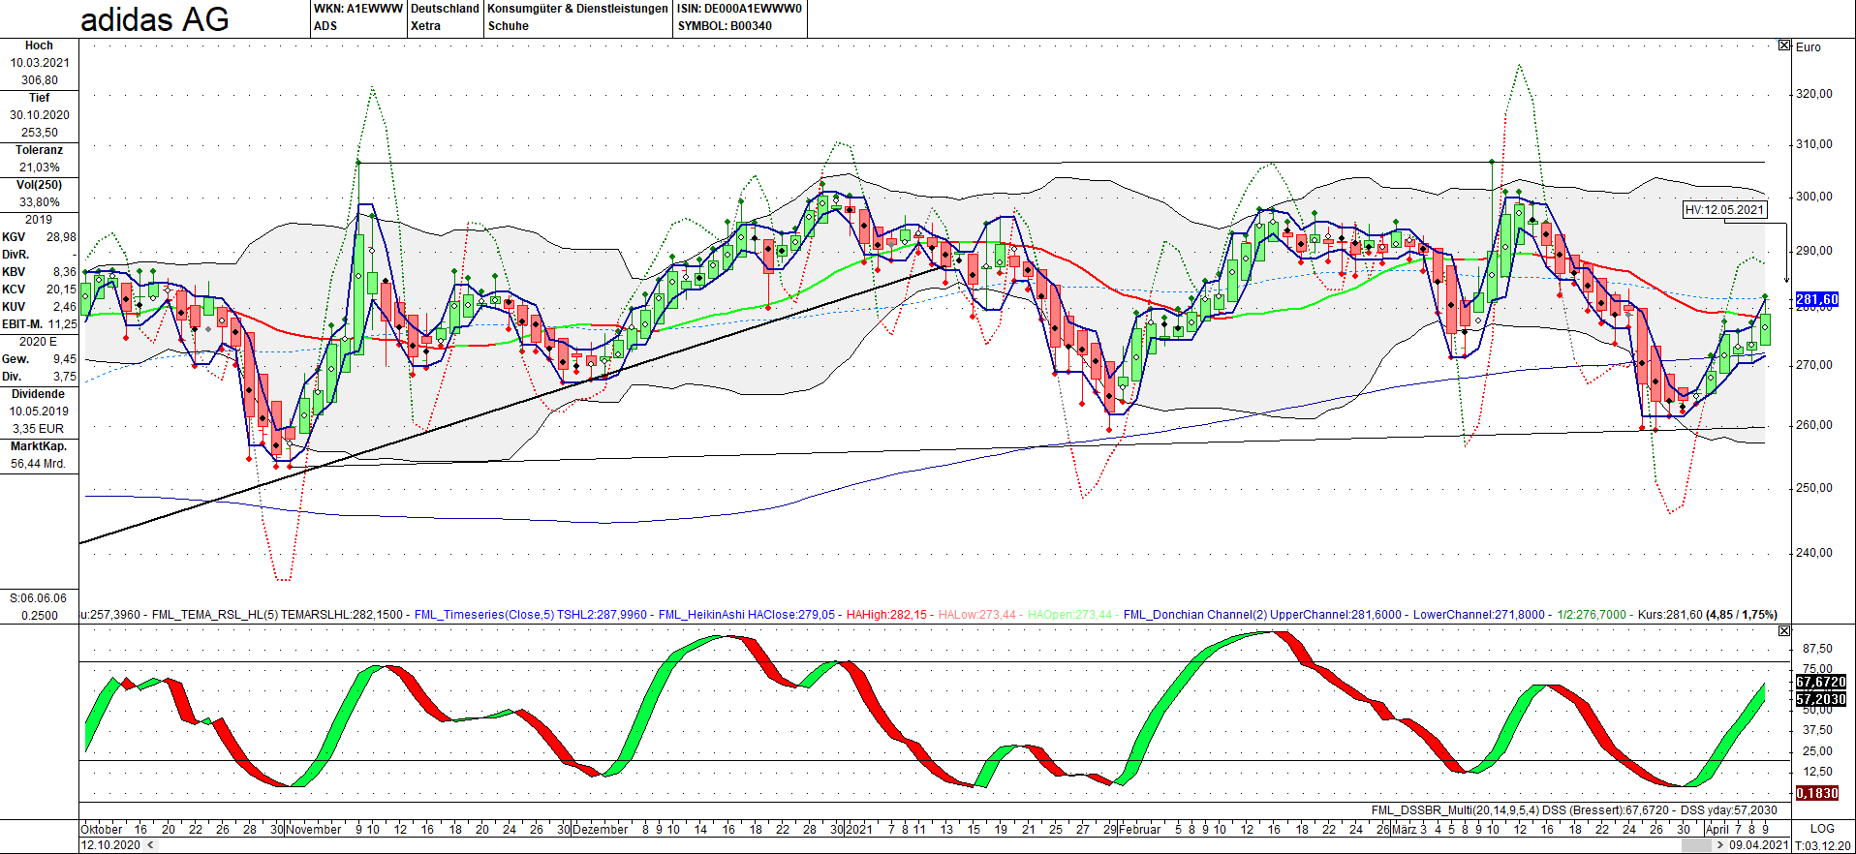
Task: Click the MarktKap. label
Action: [39, 446]
